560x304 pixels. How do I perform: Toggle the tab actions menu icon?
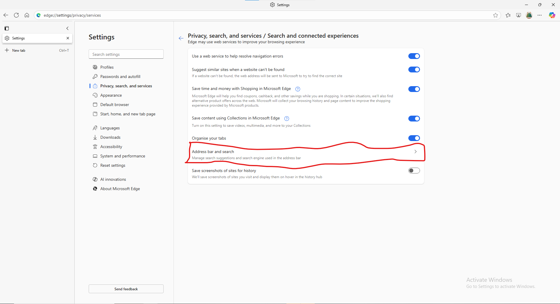tap(7, 28)
